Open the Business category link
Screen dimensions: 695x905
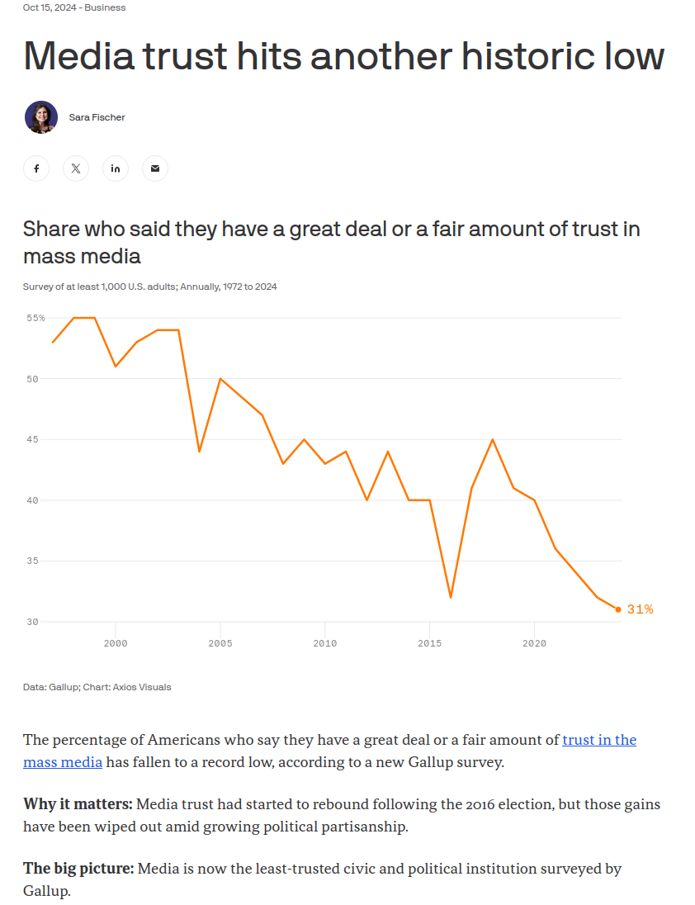[x=105, y=7]
